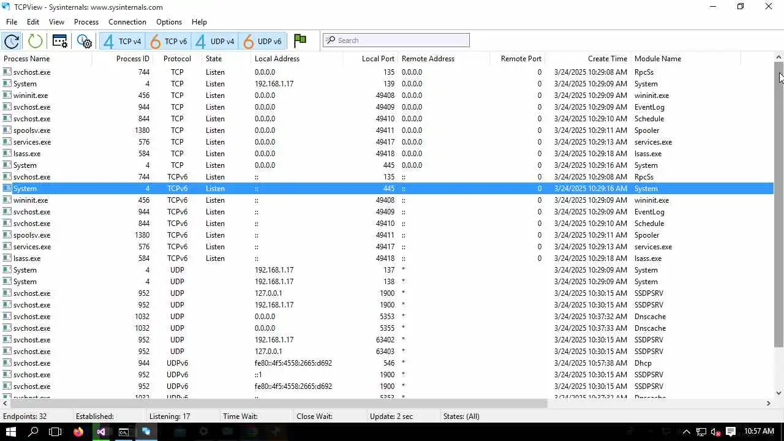The image size is (784, 441).
Task: Click the Dhcp module name cell
Action: (643, 363)
